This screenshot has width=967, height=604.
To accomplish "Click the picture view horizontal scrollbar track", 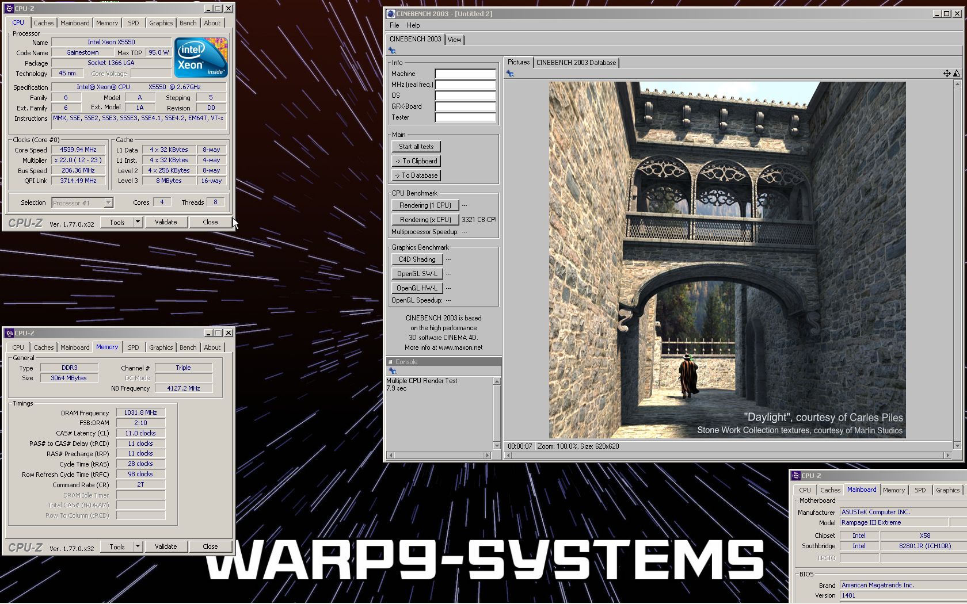I will point(728,455).
